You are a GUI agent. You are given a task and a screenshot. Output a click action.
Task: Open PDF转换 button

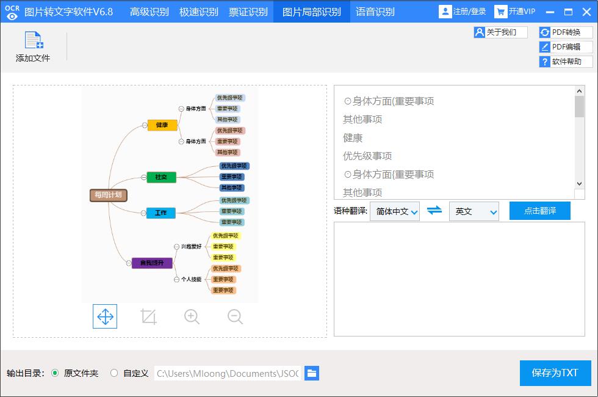coord(566,32)
